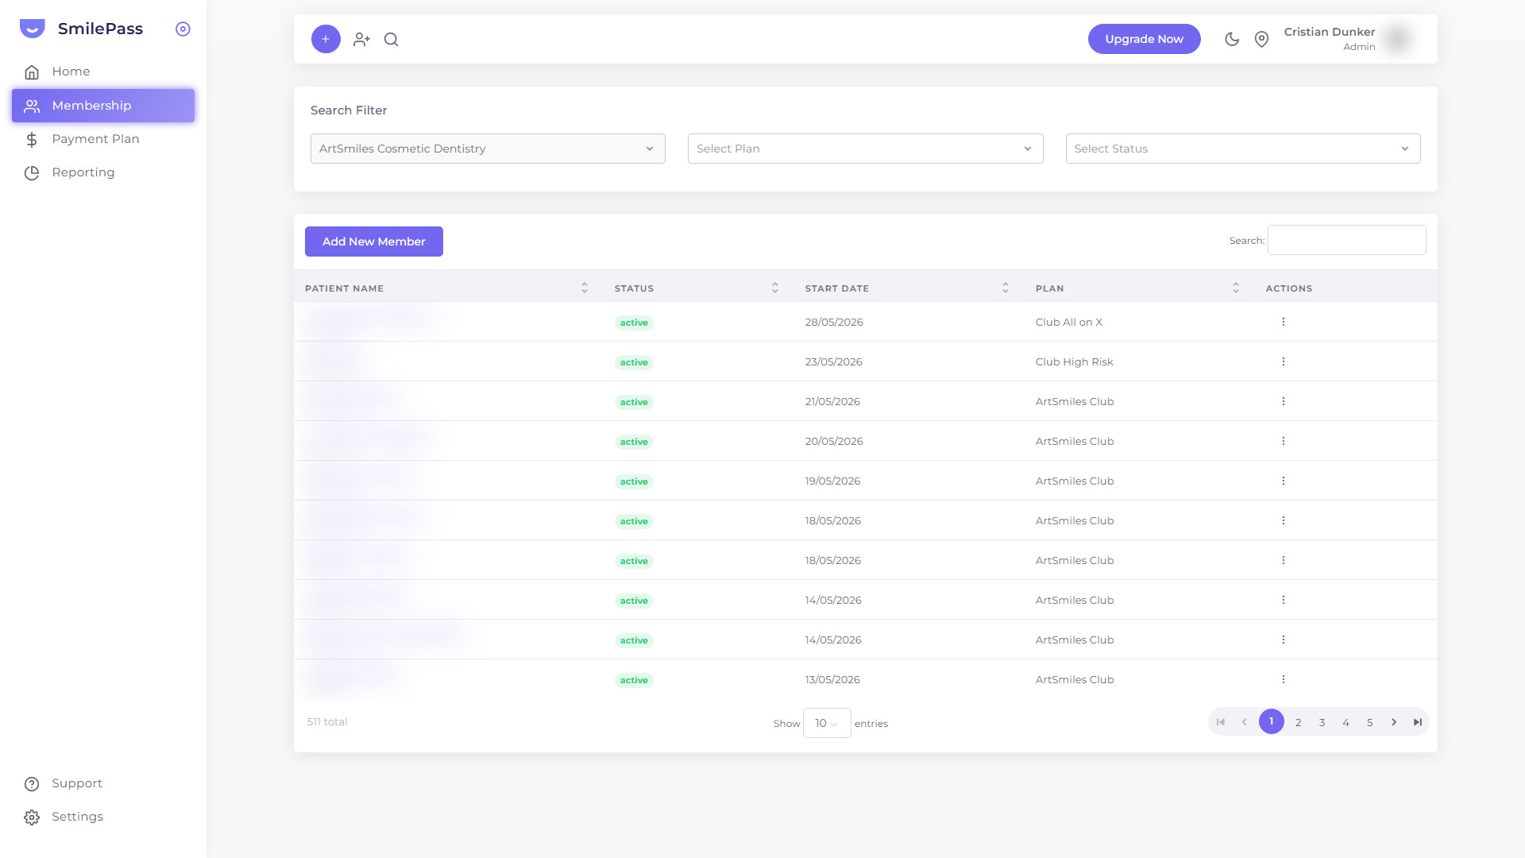Toggle dark mode with the moon icon
1525x858 pixels.
click(1232, 39)
